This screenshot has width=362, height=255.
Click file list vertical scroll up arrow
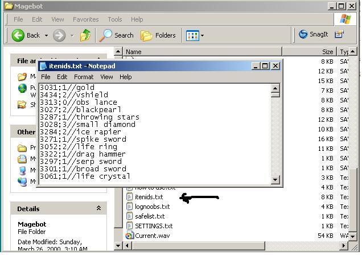coord(352,51)
